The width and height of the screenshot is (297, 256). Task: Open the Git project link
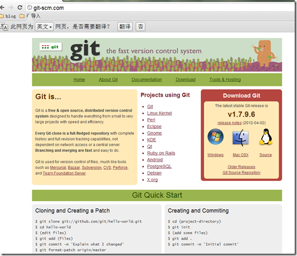coord(150,107)
